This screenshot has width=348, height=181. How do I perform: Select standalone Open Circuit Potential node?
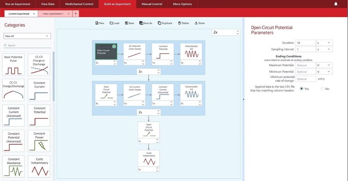click(149, 130)
